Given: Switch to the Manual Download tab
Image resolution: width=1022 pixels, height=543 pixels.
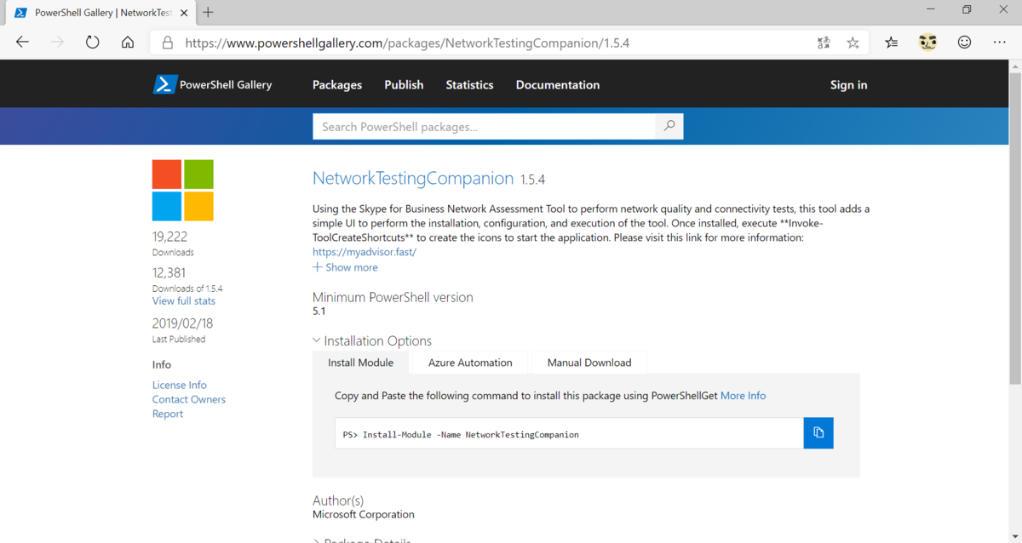Looking at the screenshot, I should pos(589,363).
